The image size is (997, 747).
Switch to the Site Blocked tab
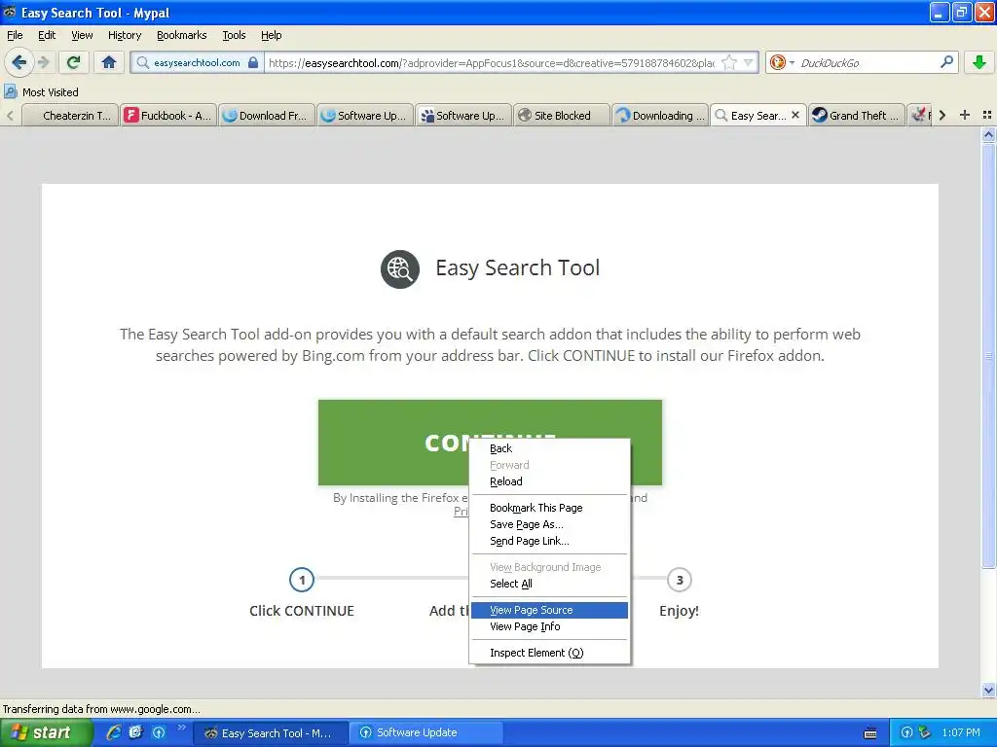pyautogui.click(x=562, y=116)
